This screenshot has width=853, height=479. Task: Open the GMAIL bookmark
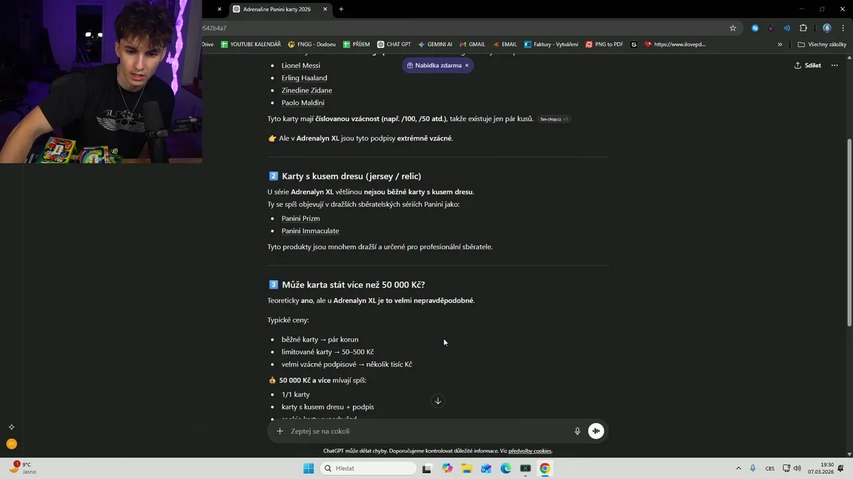[472, 45]
